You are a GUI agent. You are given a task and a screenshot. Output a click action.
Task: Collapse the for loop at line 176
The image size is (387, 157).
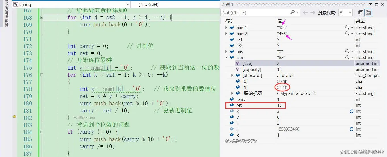tap(41, 75)
